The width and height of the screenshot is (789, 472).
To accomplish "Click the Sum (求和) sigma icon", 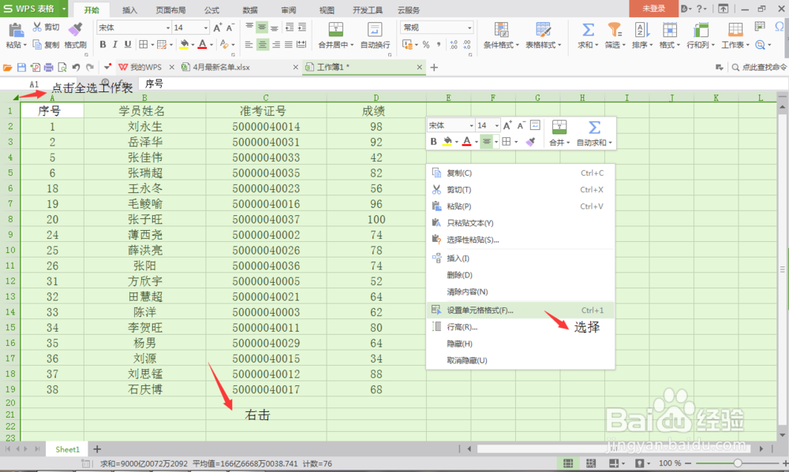I will [588, 30].
